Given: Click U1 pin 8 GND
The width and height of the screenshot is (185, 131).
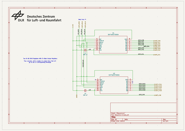Looking at the screenshot, I should [x=128, y=39].
